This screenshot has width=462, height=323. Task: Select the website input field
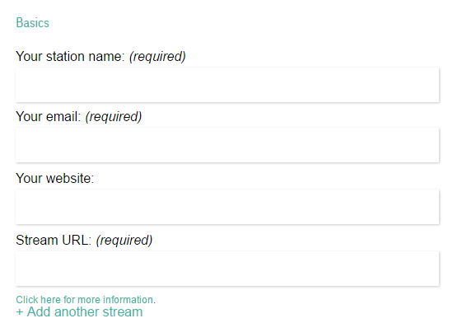click(227, 207)
